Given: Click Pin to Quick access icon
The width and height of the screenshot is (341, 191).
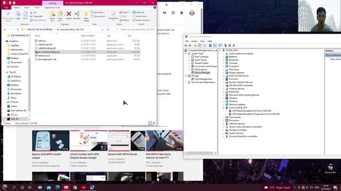Looking at the screenshot, I should [x=9, y=14].
